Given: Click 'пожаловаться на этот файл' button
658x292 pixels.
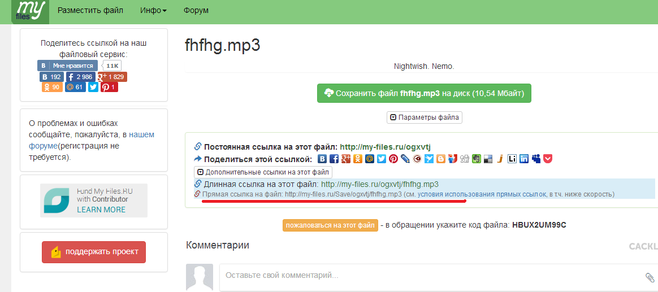Looking at the screenshot, I should [330, 225].
